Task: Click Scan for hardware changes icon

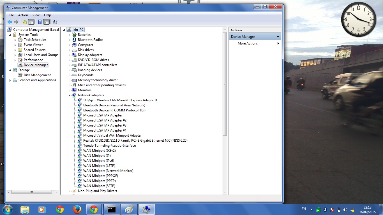Action: [x=55, y=22]
